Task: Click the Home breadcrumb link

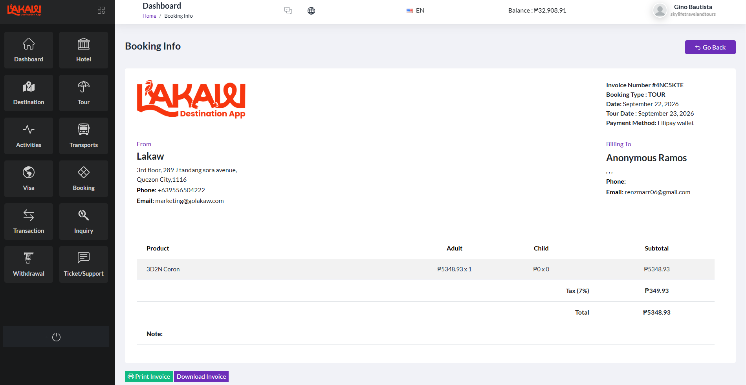Action: pyautogui.click(x=149, y=16)
